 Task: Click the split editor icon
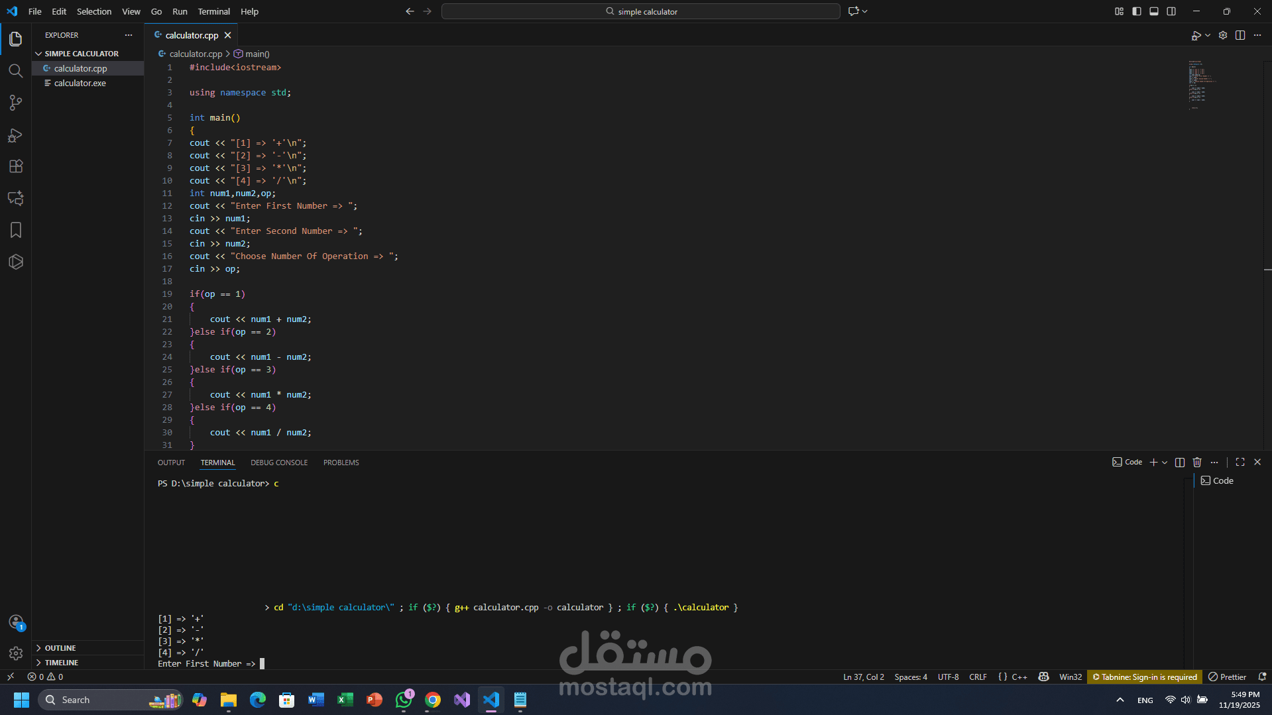pyautogui.click(x=1240, y=35)
